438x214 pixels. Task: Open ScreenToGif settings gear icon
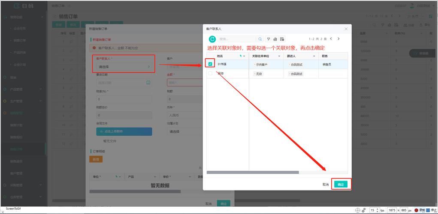tap(364, 211)
